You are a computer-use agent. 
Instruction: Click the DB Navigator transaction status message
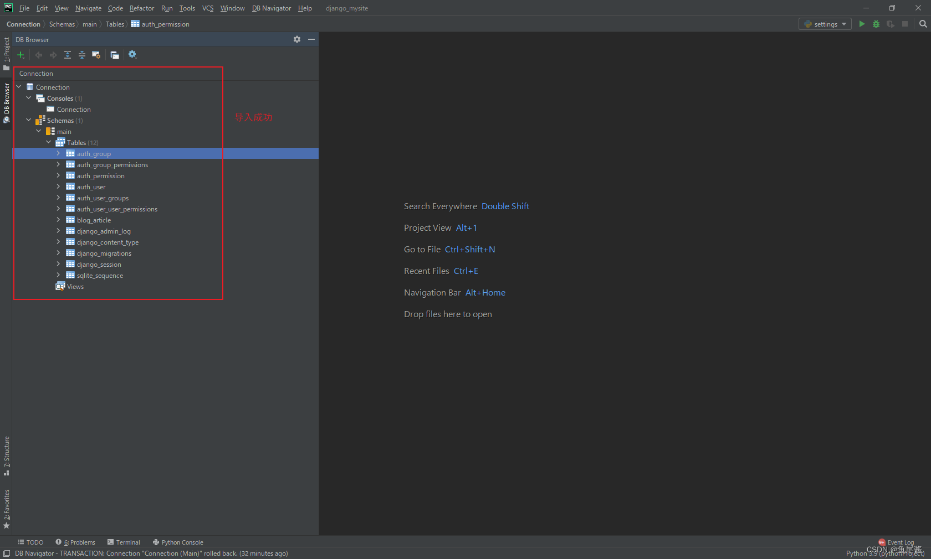[151, 553]
